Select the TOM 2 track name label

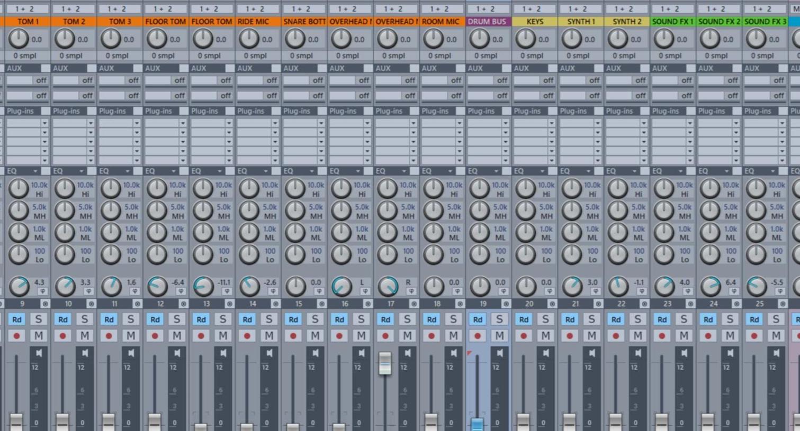tap(74, 22)
